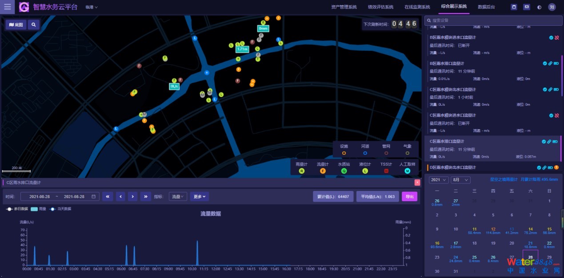
Task: Open the hamburger menu in top-left corner
Action: click(8, 7)
